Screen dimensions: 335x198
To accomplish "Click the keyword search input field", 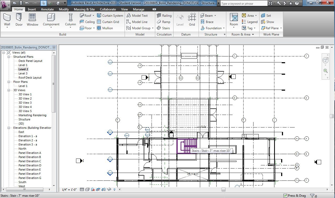I will click(244, 4).
